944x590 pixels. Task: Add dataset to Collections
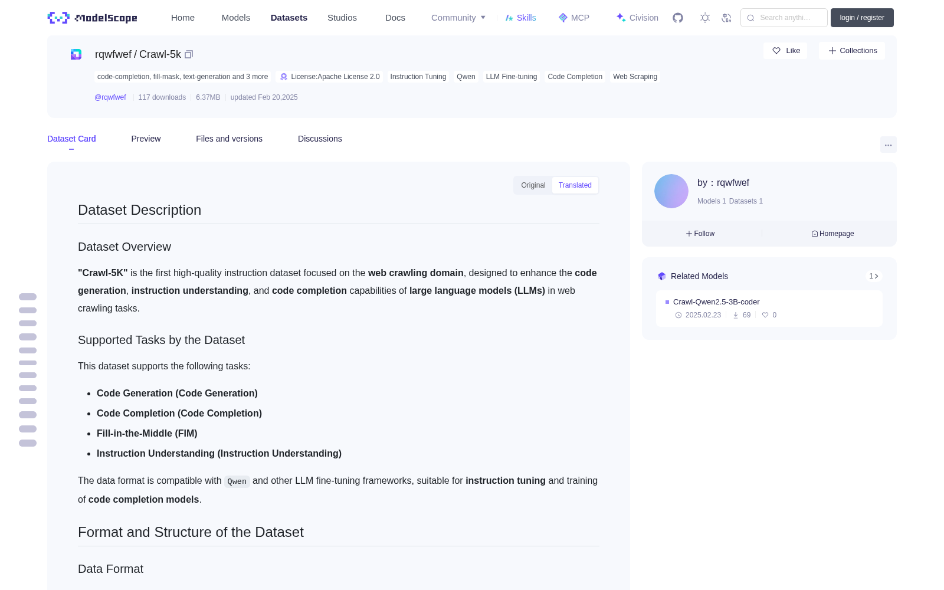[x=852, y=51]
